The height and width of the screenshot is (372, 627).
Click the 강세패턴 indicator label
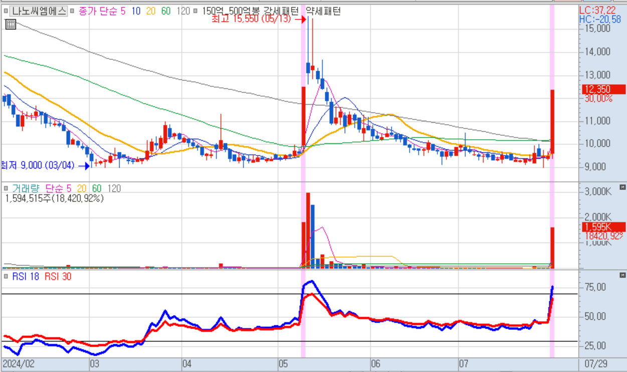point(281,11)
